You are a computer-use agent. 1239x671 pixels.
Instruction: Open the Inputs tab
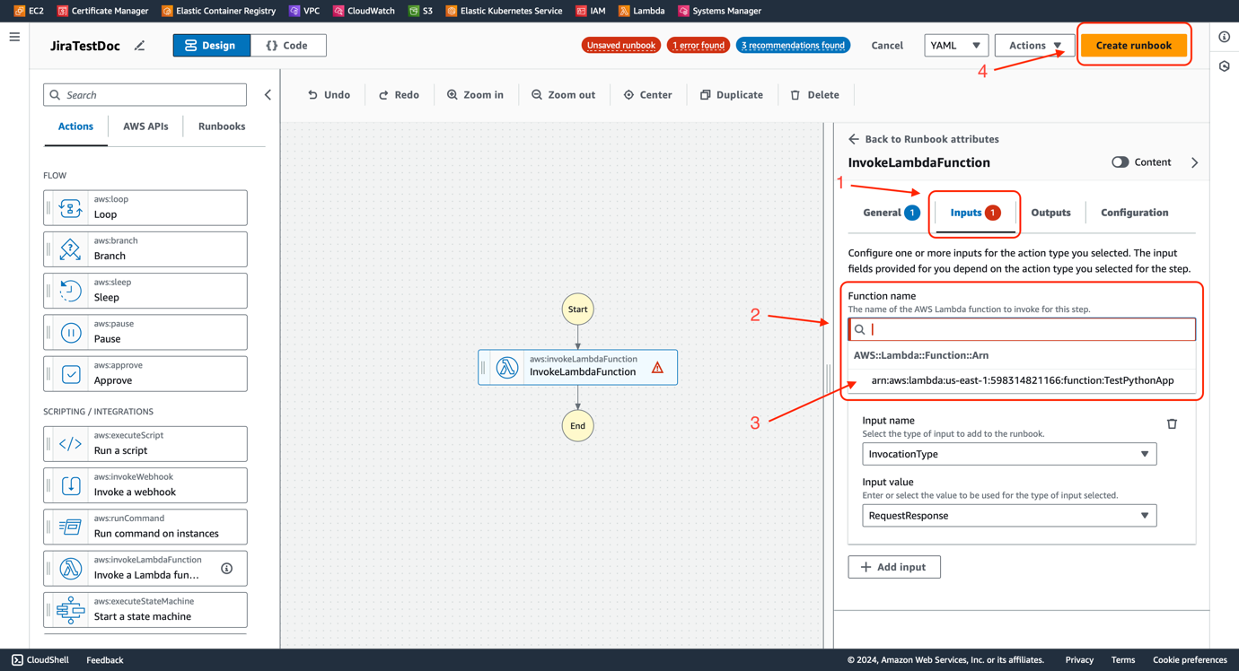coord(975,213)
